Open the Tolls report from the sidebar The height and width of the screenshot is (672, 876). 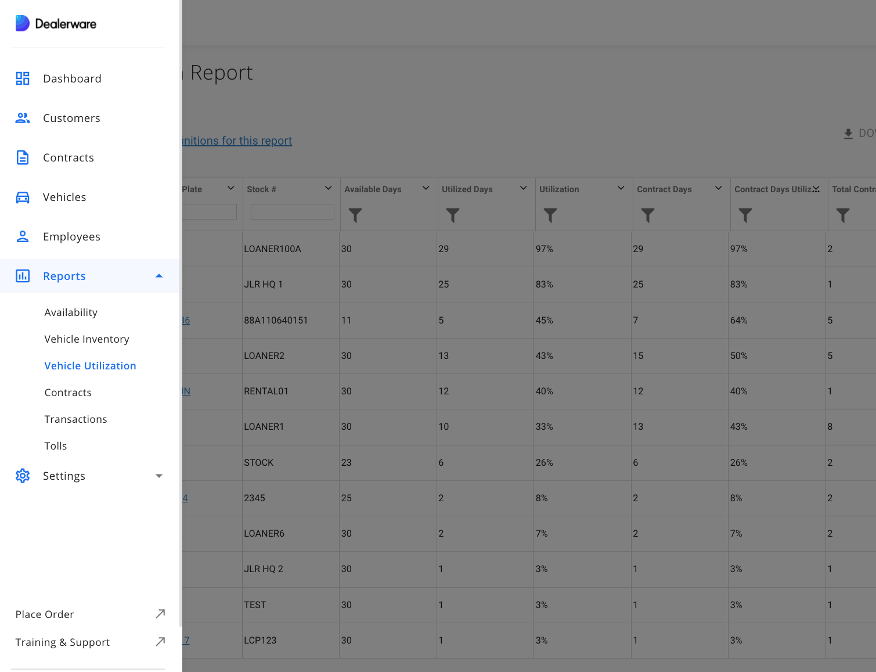tap(55, 445)
